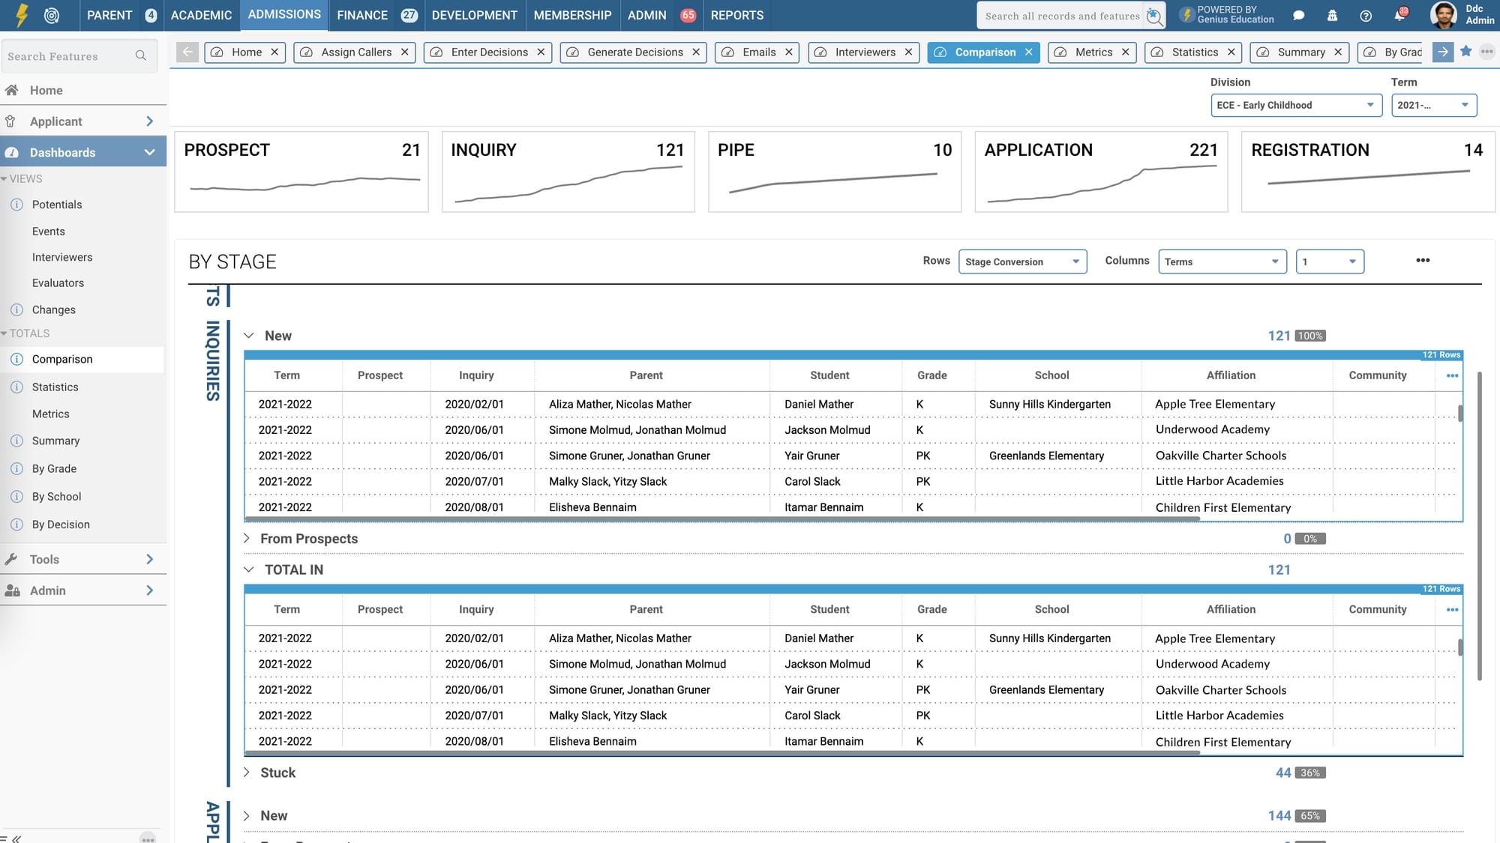Click the APPLICATION summary card
Viewport: 1500px width, 843px height.
(x=1100, y=172)
